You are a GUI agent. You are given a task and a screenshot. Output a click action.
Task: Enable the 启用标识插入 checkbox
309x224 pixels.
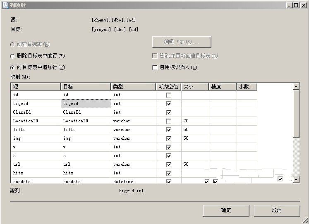[155, 67]
